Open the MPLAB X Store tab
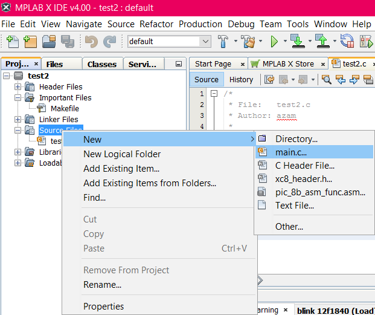375x315 pixels. point(288,64)
